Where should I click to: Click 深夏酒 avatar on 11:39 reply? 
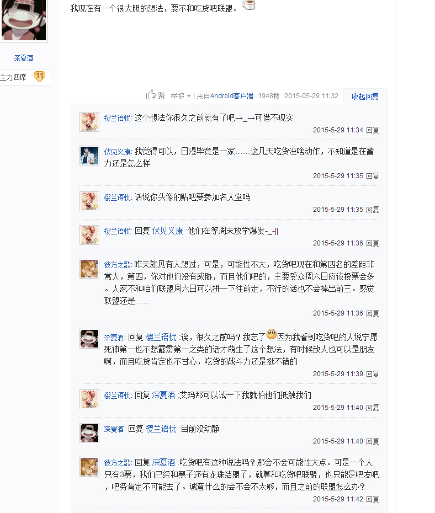[x=89, y=339]
